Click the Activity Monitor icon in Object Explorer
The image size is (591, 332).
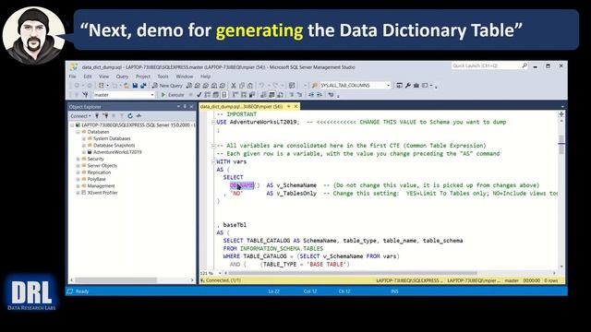click(x=139, y=116)
